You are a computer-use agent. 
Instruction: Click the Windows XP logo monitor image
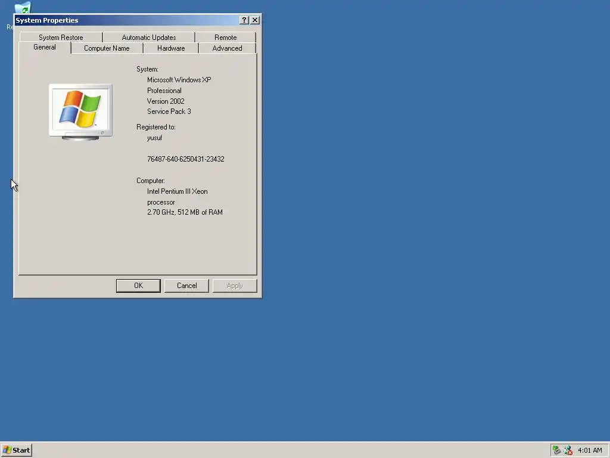pos(80,112)
